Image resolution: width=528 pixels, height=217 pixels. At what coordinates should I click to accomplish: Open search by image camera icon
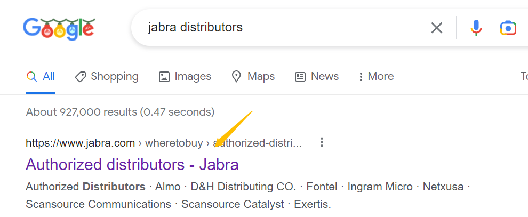[x=508, y=28]
